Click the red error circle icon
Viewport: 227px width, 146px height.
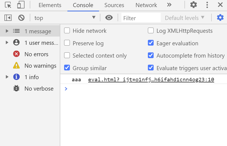coord(16,54)
